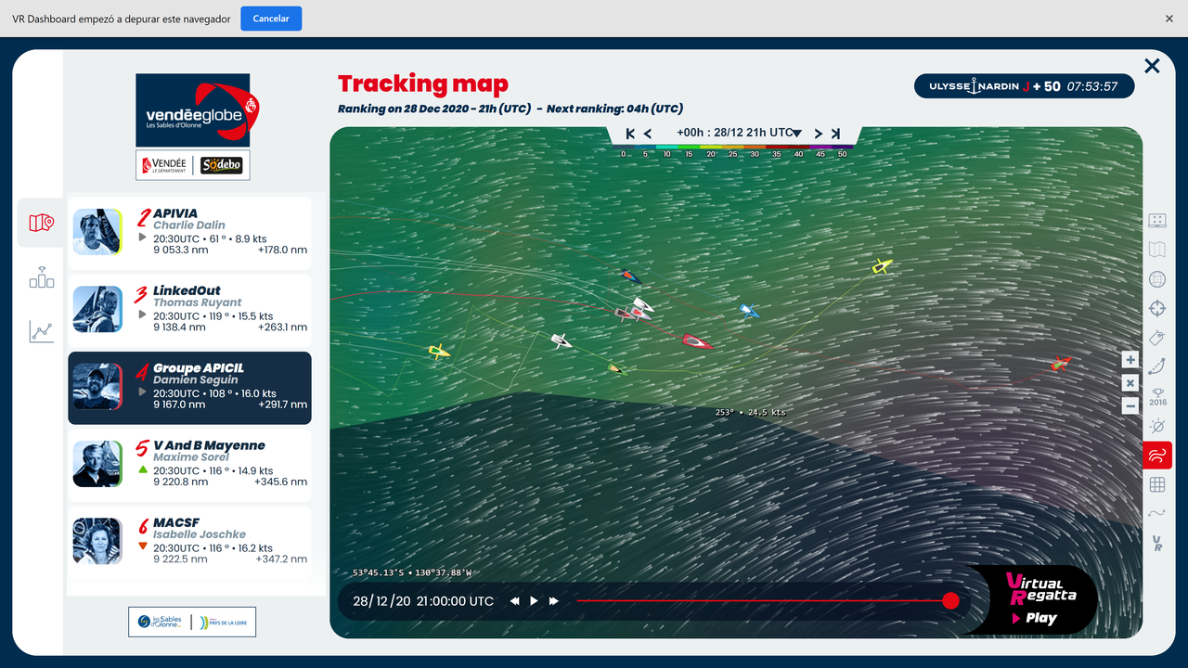
Task: Toggle 2016 record trophy reference
Action: (x=1157, y=396)
